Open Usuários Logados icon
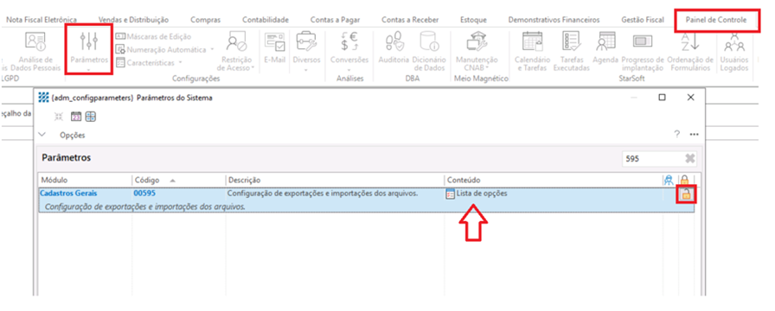The height and width of the screenshot is (311, 775). tap(734, 43)
